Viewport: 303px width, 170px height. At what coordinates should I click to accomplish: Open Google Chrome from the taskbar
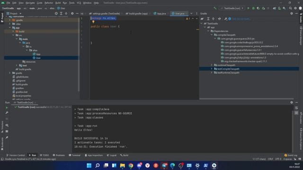(x=131, y=165)
